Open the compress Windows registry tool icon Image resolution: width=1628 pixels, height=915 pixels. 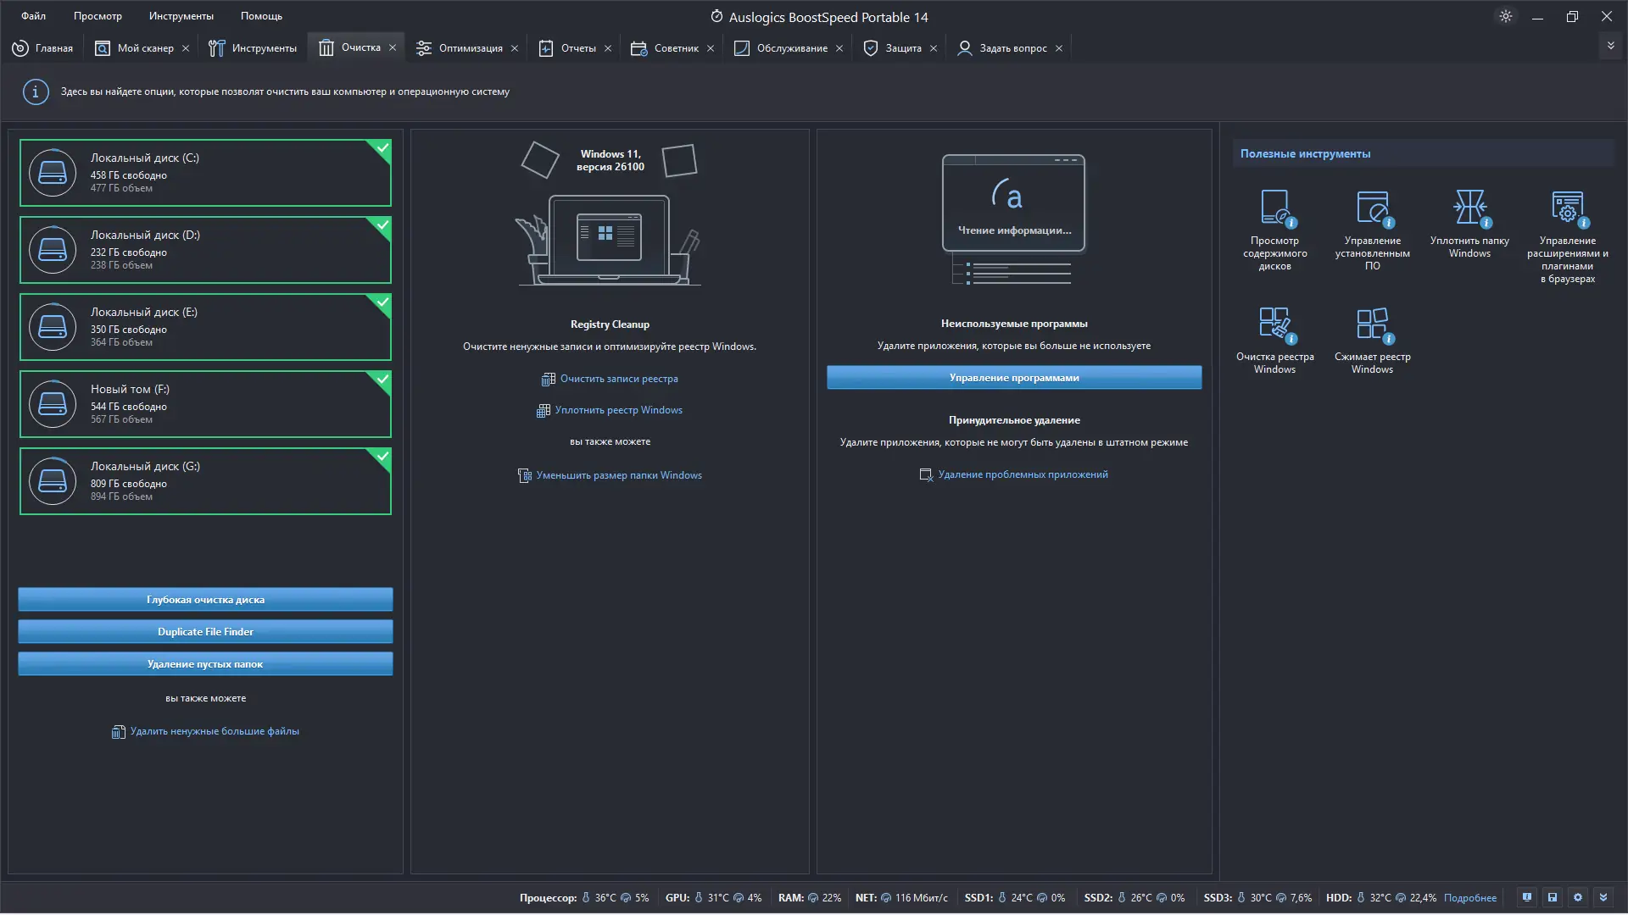pyautogui.click(x=1372, y=325)
